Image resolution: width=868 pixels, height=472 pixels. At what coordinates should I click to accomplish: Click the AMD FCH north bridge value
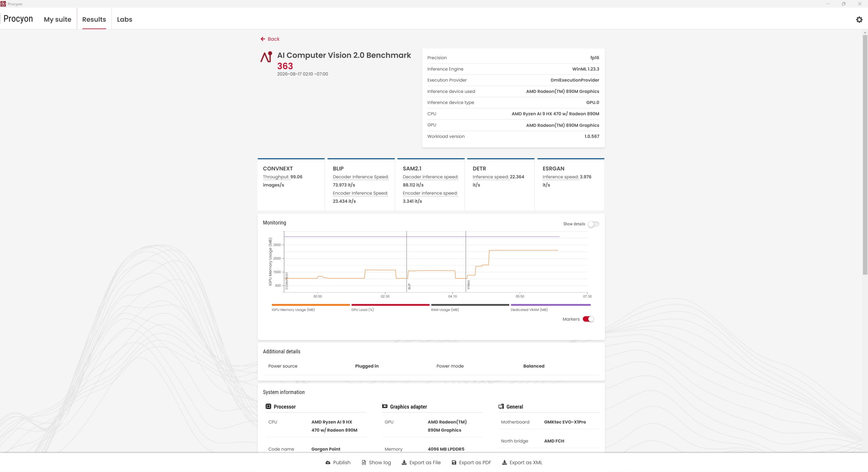pos(554,441)
